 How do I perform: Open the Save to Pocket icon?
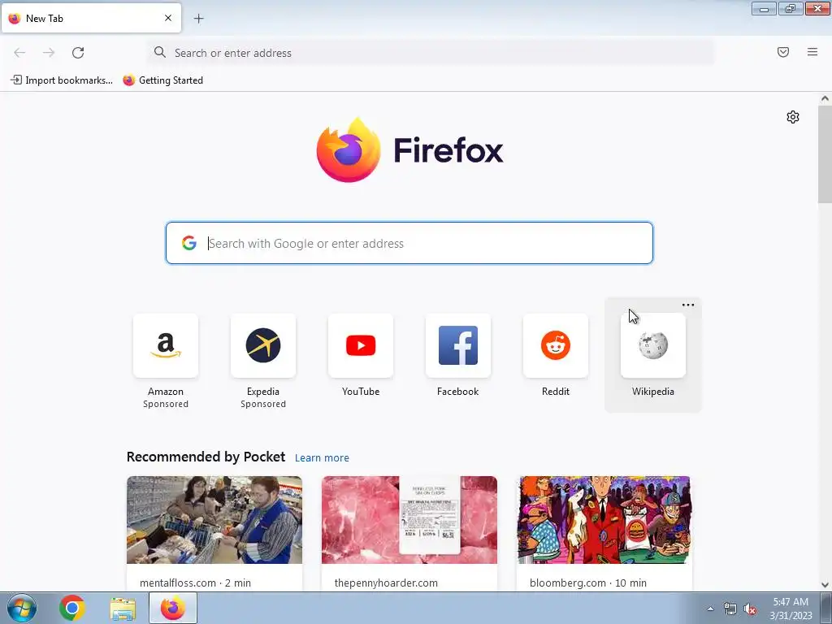coord(783,52)
